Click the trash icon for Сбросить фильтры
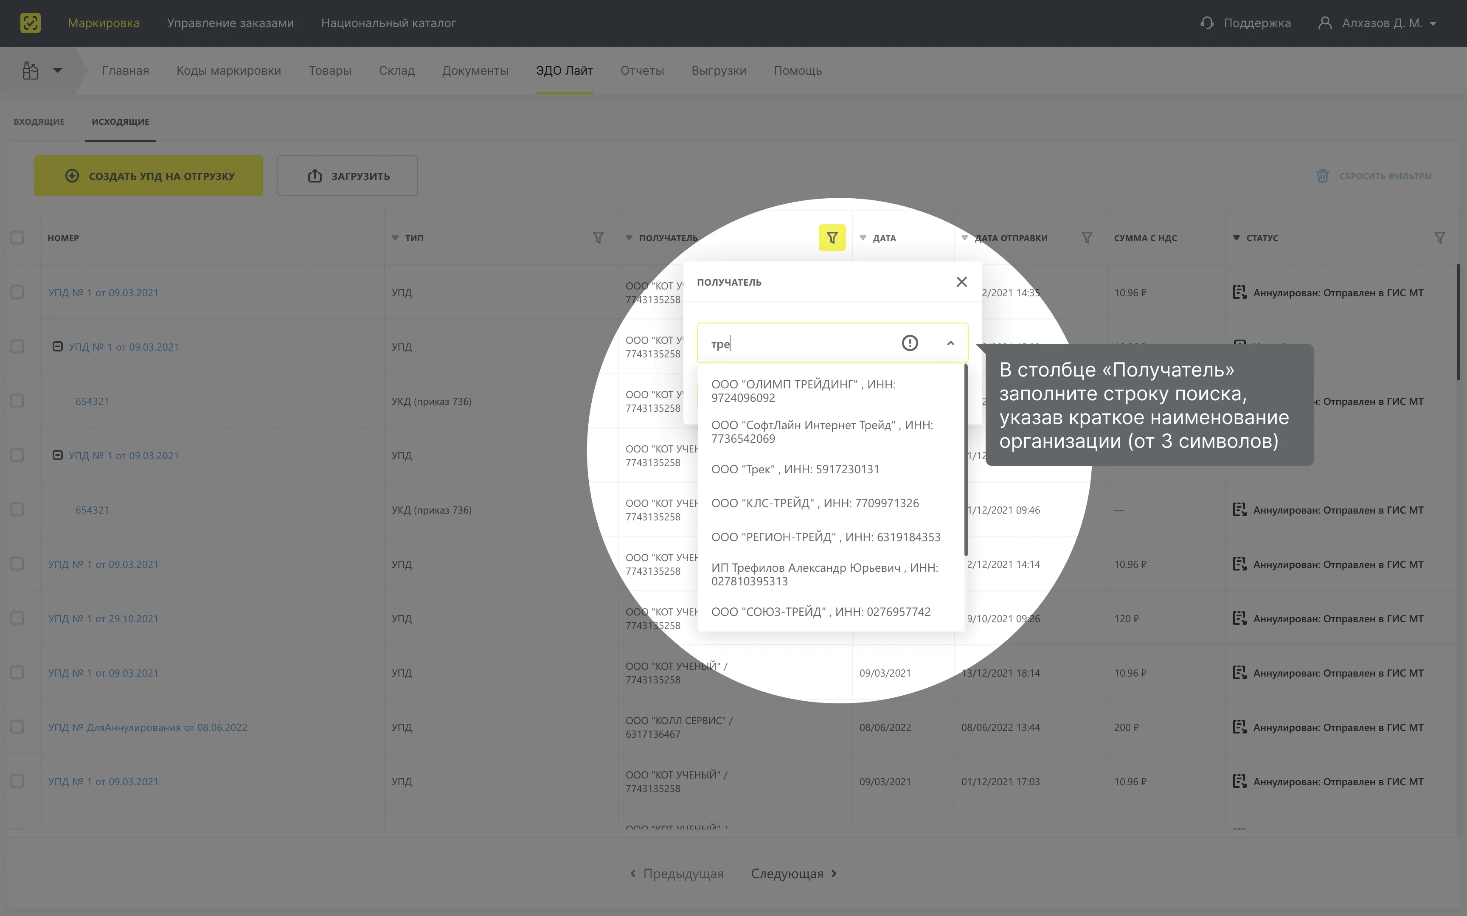The height and width of the screenshot is (916, 1467). click(1322, 176)
